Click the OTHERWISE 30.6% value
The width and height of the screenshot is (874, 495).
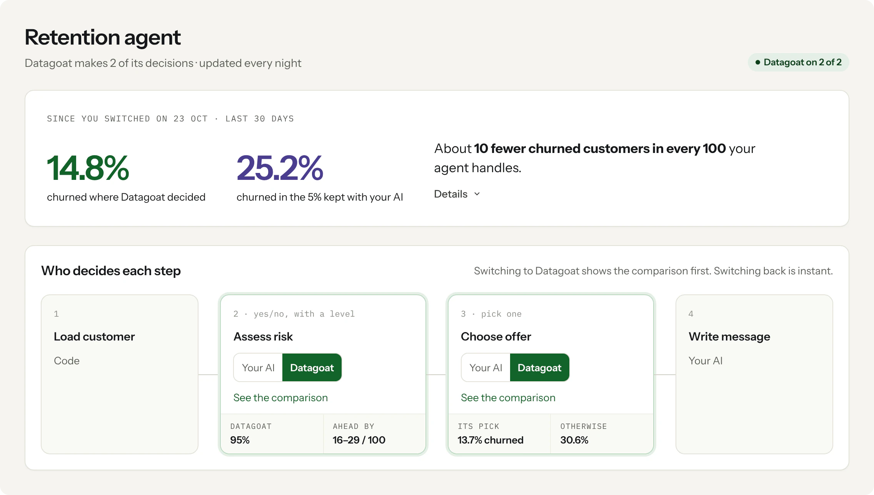tap(574, 440)
